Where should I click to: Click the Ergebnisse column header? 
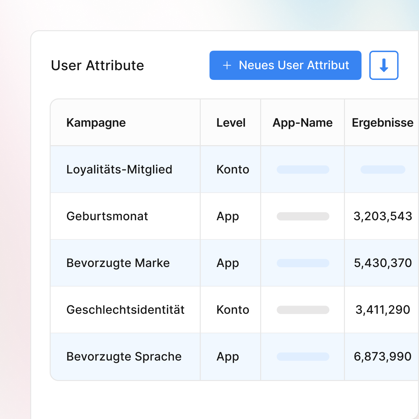(x=382, y=123)
